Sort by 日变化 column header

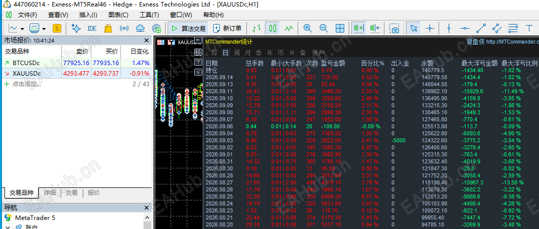tap(140, 52)
